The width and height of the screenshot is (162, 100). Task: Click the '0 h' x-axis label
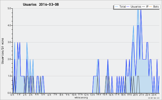coord(12,95)
